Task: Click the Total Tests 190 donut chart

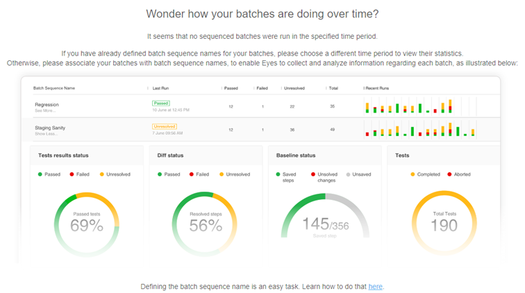Action: (444, 224)
